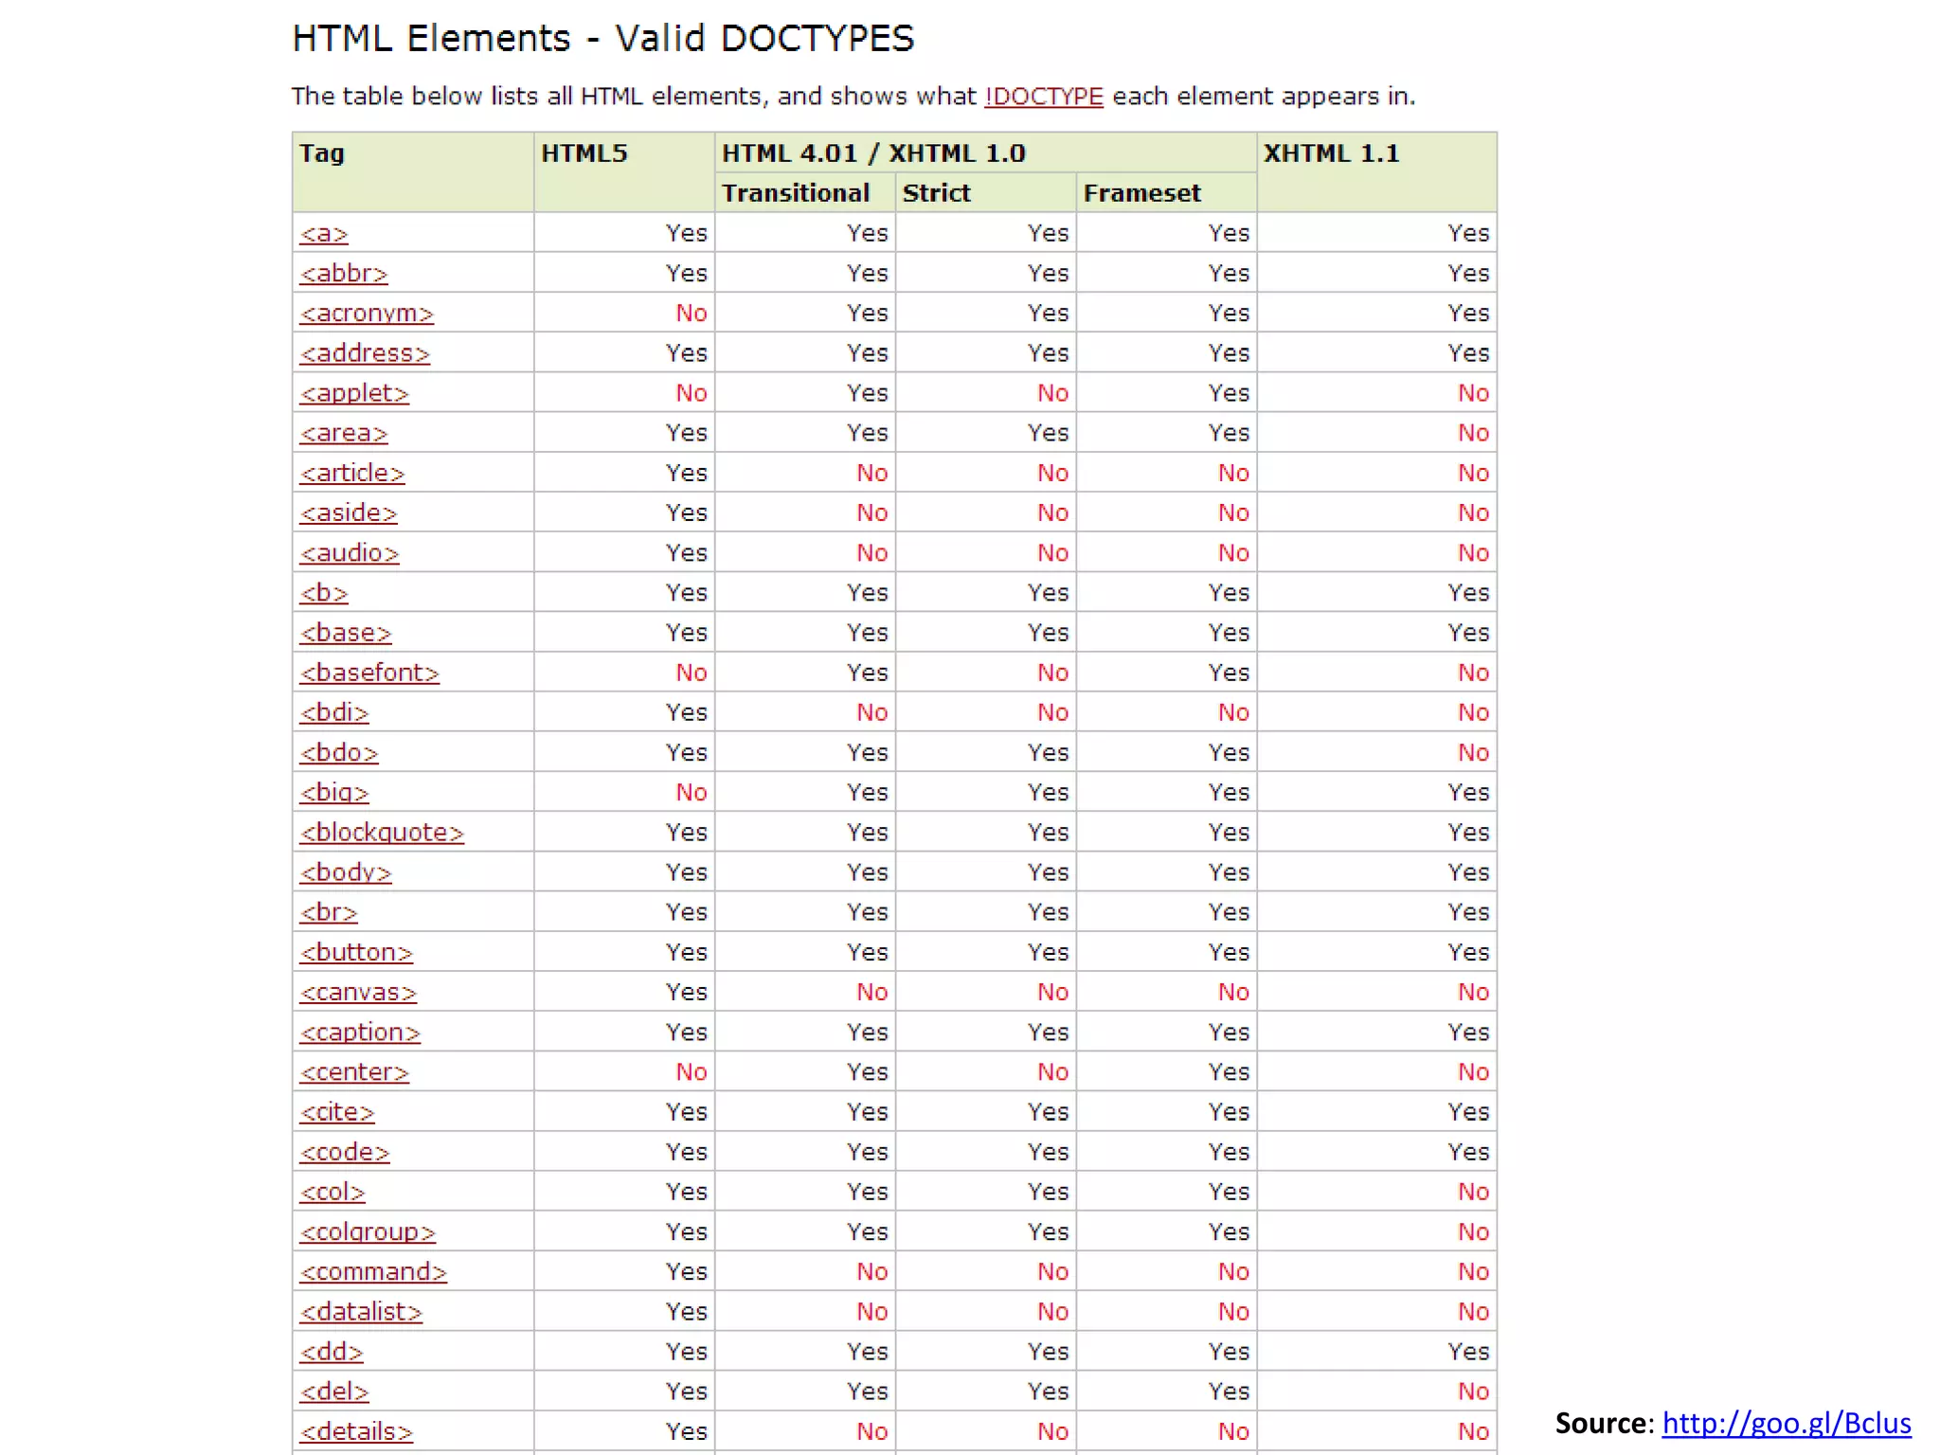Viewport: 1940px width, 1455px height.
Task: Open the <center> tag link
Action: (354, 1072)
